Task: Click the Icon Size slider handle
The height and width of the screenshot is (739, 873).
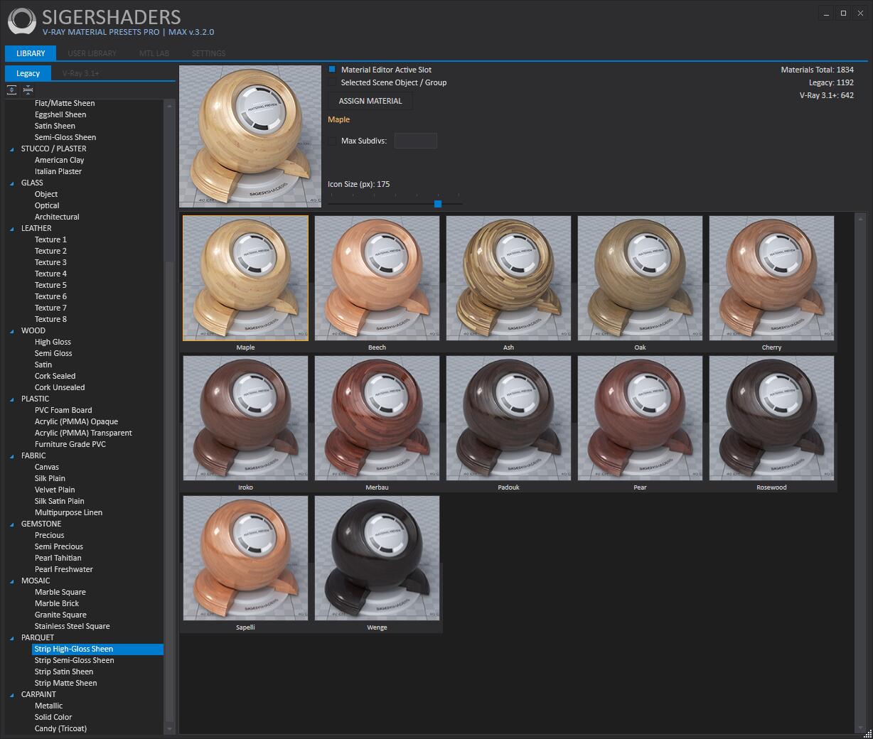Action: tap(438, 204)
